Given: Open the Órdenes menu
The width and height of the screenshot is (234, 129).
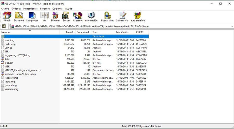Looking at the screenshot, I should point(16,9).
